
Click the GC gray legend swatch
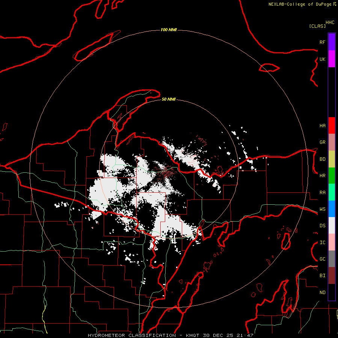pyautogui.click(x=332, y=259)
